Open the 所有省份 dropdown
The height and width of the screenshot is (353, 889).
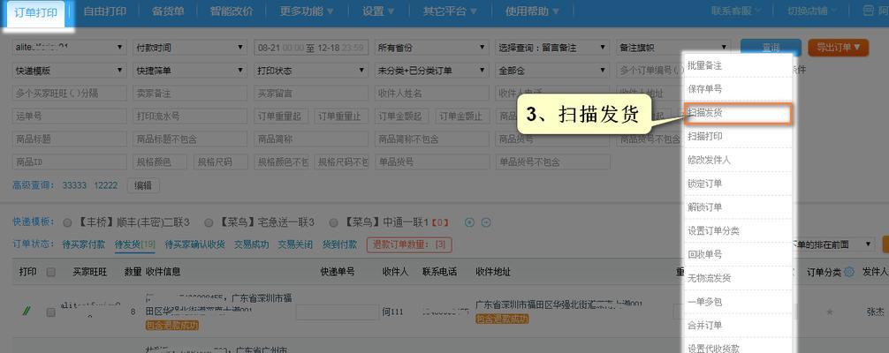431,48
